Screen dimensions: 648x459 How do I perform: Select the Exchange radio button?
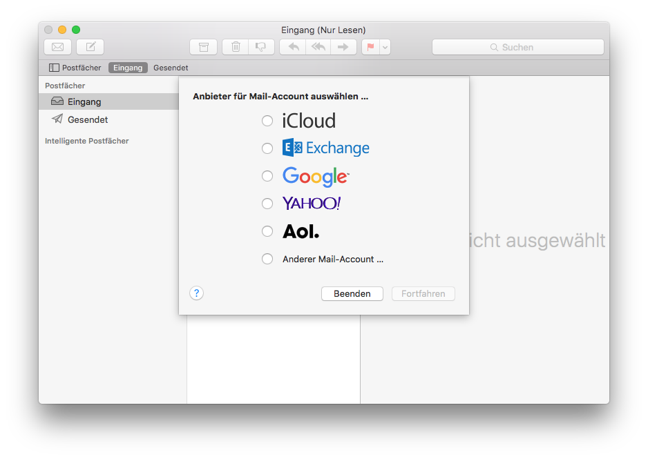click(267, 148)
